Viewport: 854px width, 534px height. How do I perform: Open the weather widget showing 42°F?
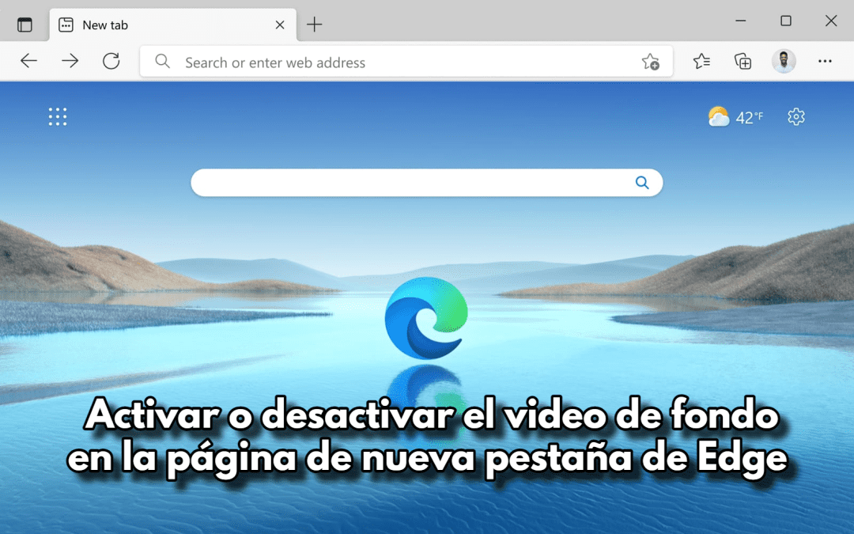pyautogui.click(x=735, y=116)
